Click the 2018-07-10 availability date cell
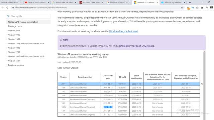 (108, 103)
